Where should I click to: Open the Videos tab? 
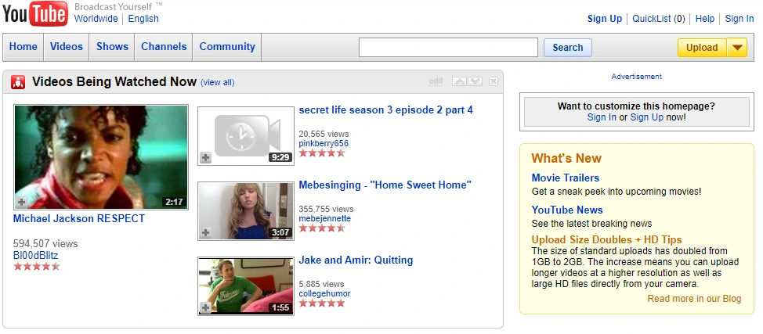tap(67, 47)
